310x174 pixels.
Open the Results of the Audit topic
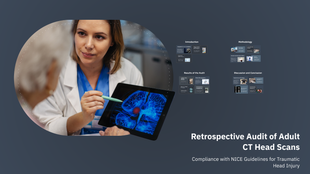pyautogui.click(x=194, y=73)
